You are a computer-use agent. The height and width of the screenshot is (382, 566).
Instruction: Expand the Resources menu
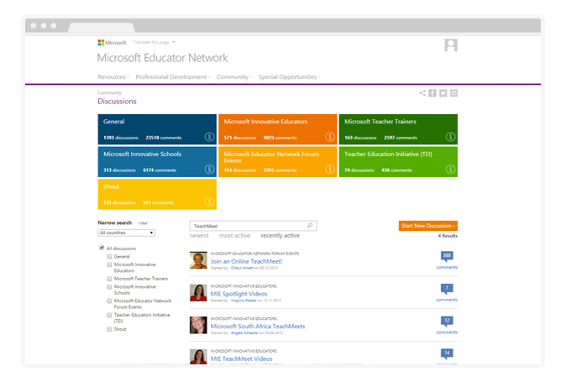click(113, 77)
